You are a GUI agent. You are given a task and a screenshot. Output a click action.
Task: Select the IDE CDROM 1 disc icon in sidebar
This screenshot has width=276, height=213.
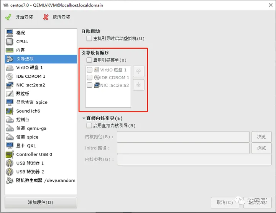tap(10, 76)
